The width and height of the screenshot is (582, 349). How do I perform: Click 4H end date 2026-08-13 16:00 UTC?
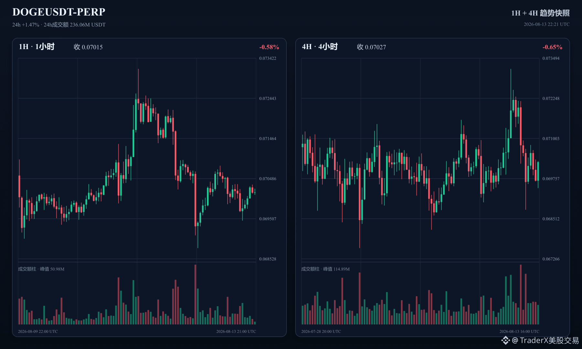click(519, 332)
